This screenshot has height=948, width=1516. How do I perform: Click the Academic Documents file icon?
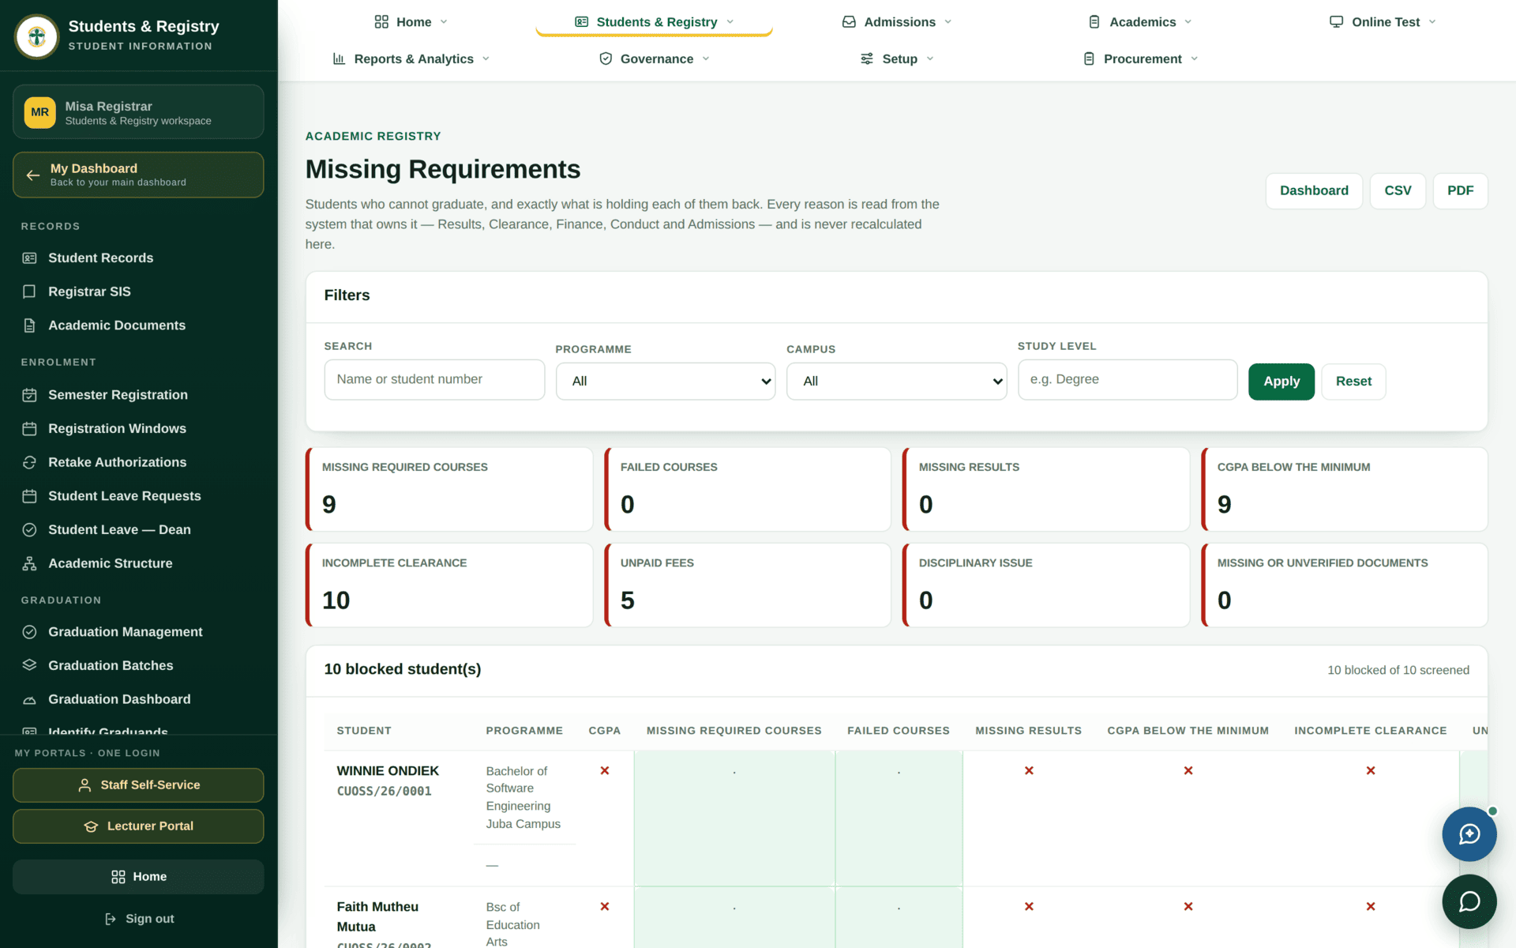[29, 325]
